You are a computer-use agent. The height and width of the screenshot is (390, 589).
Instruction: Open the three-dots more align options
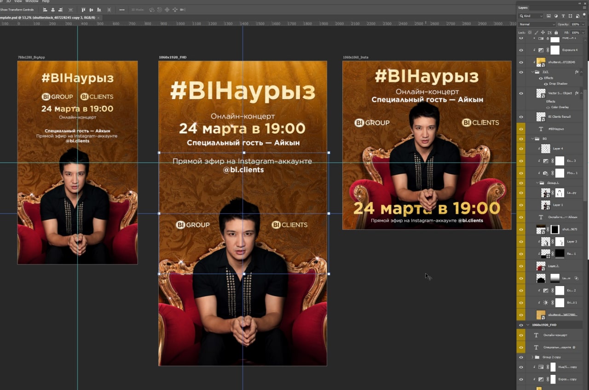(x=121, y=10)
